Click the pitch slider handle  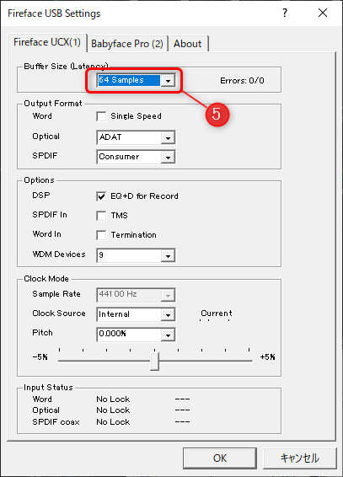coord(154,362)
